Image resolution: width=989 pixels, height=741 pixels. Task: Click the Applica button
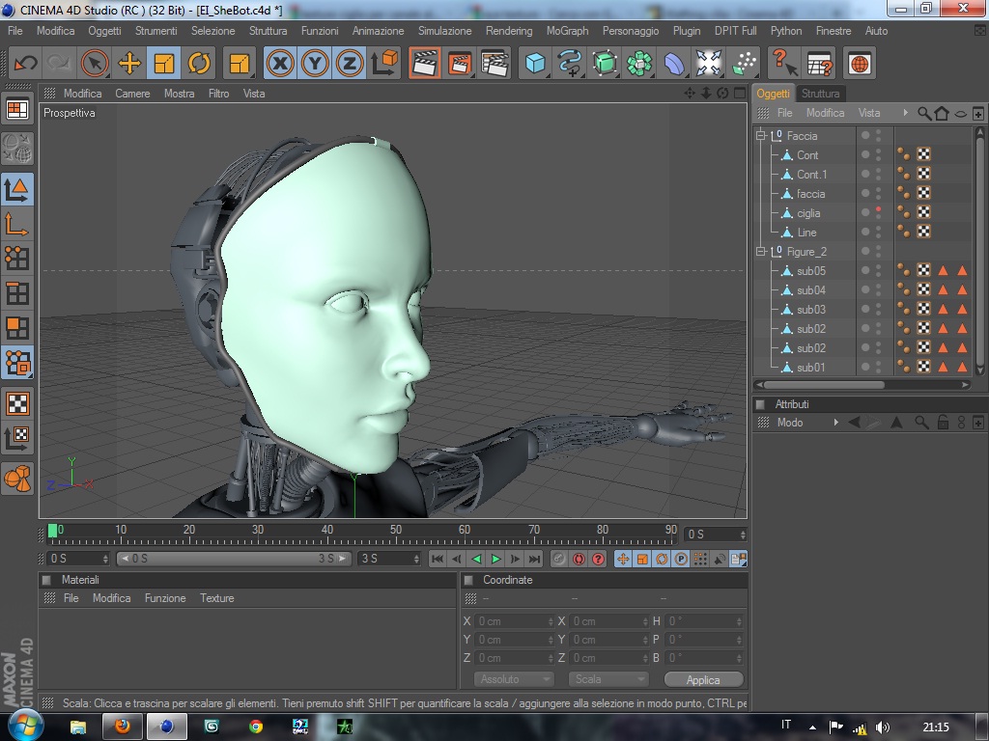[702, 680]
